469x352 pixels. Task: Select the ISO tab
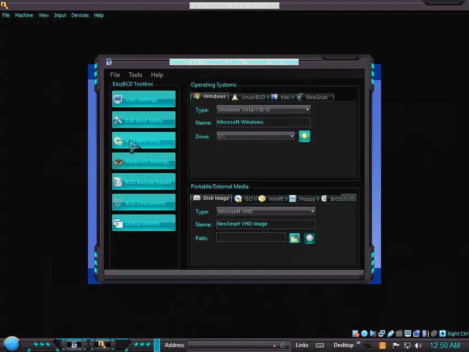coord(244,199)
